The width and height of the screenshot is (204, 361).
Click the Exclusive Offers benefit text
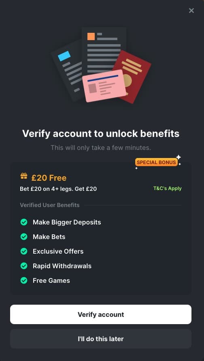pos(58,251)
